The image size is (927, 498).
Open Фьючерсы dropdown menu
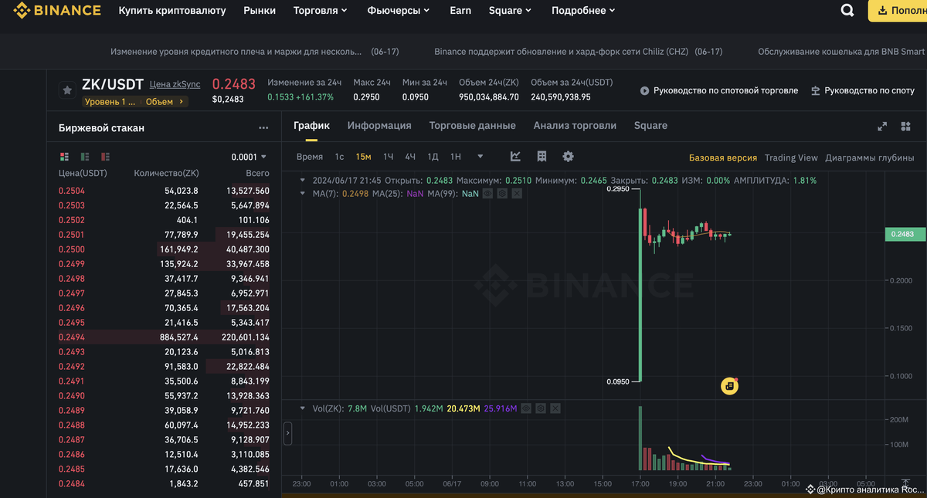point(399,11)
